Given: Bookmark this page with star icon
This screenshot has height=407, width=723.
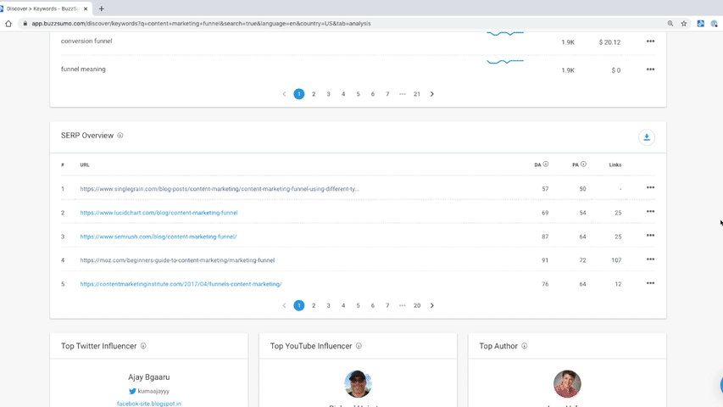Looking at the screenshot, I should point(684,24).
